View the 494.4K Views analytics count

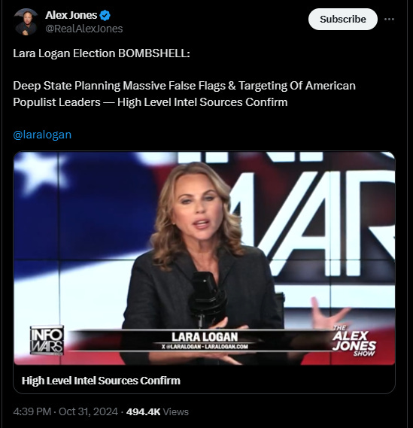click(x=157, y=411)
